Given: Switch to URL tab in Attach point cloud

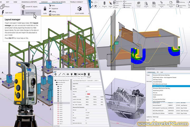Looking at the screenshot, I should (x=158, y=72).
